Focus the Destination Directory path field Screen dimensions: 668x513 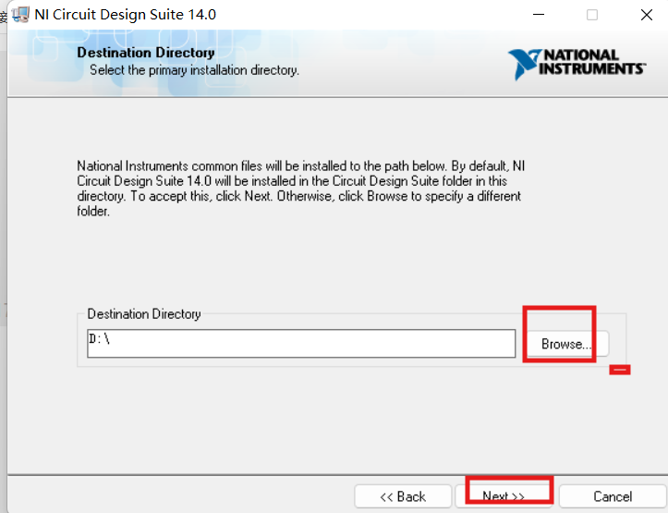tap(301, 344)
